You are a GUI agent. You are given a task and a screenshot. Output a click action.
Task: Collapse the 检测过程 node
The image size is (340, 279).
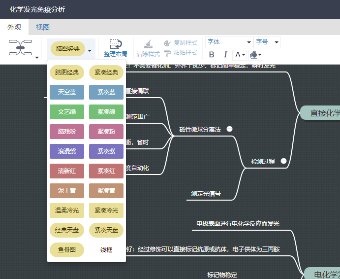tap(283, 161)
